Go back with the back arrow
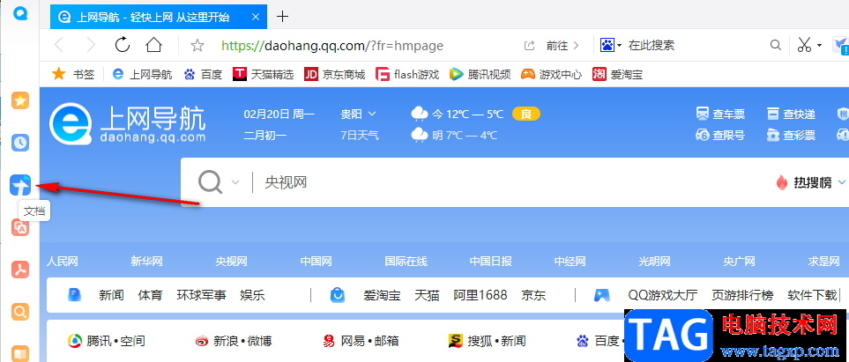Screen dimensions: 849x362 pyautogui.click(x=59, y=46)
